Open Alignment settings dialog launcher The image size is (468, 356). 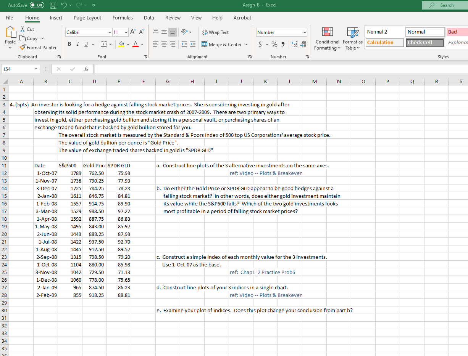point(250,57)
